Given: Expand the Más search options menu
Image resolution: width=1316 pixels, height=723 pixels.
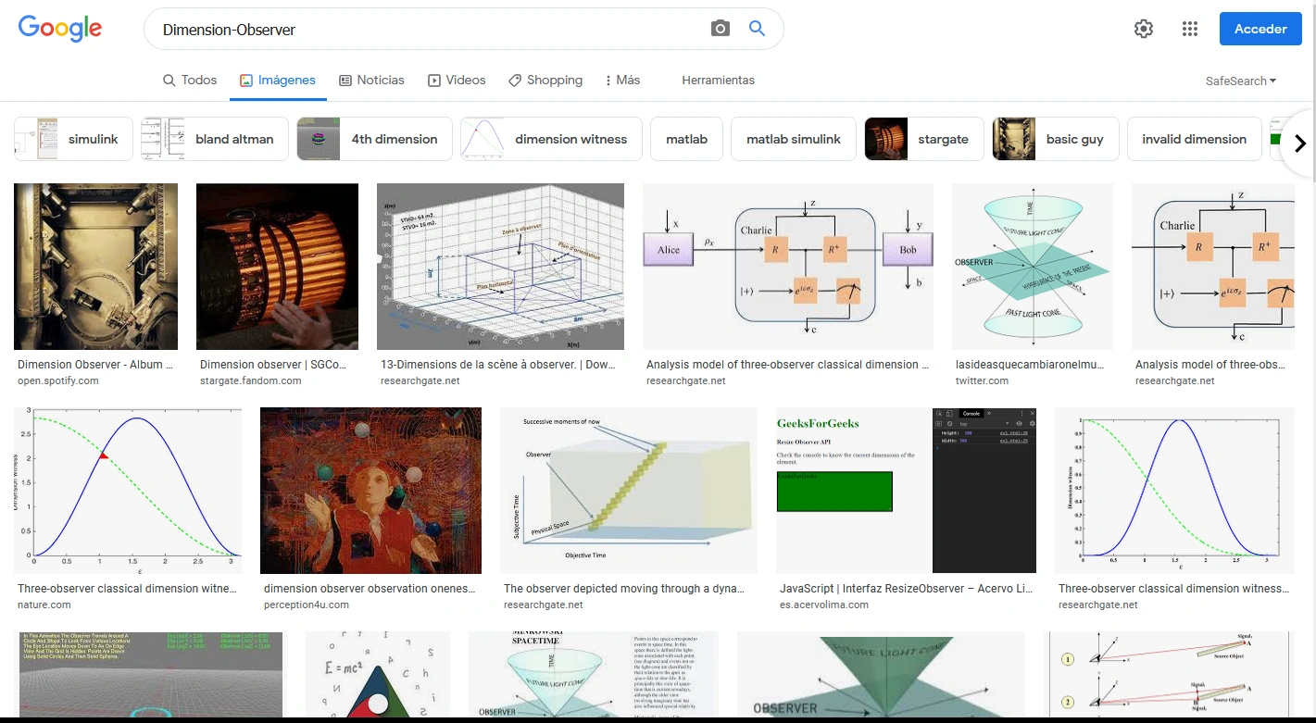Looking at the screenshot, I should (621, 81).
